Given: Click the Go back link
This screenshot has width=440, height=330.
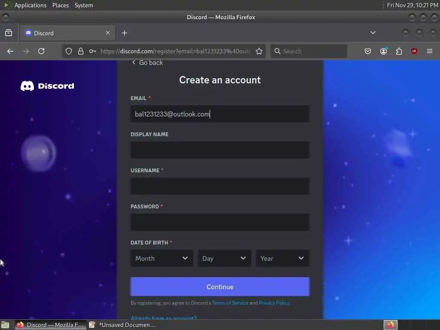Looking at the screenshot, I should tap(147, 63).
